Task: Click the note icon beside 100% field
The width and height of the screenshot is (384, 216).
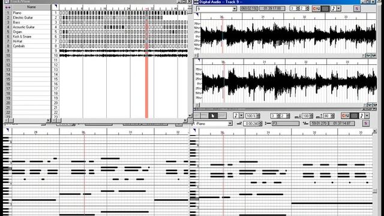Action: point(236,116)
